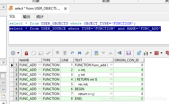Open the bar chart dropdown arrow
Viewport: 169px width, 104px height.
pos(151,53)
